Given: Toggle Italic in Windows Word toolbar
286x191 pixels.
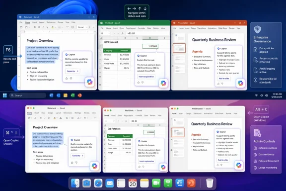Looking at the screenshot, I should pos(43,27).
